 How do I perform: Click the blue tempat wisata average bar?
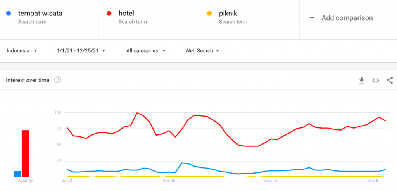(x=17, y=174)
